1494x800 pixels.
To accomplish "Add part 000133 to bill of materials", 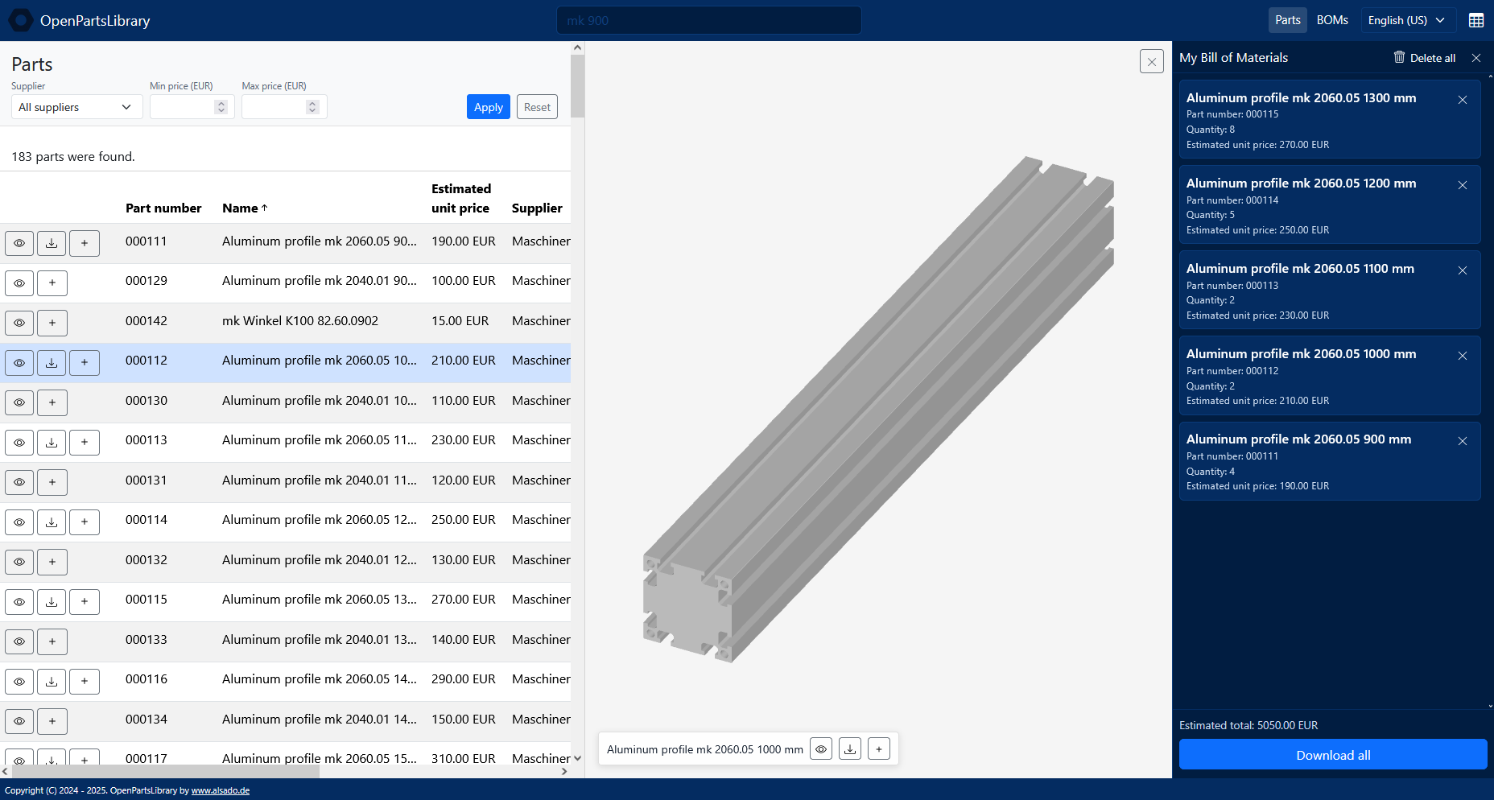I will [52, 641].
